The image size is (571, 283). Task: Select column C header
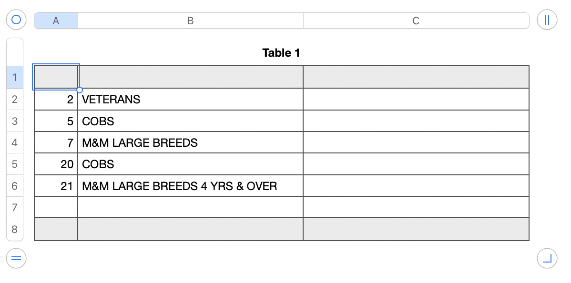(416, 21)
